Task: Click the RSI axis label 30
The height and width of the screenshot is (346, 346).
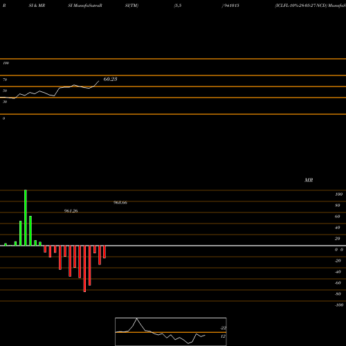Action: (5, 102)
